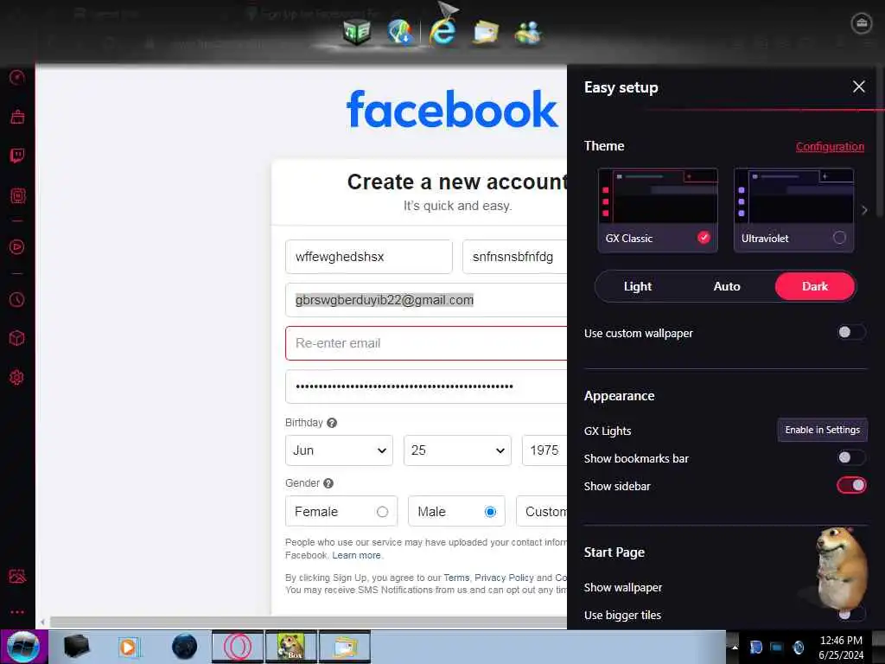Click the picture icon near sidebar bottom
Image resolution: width=885 pixels, height=664 pixels.
pyautogui.click(x=17, y=577)
